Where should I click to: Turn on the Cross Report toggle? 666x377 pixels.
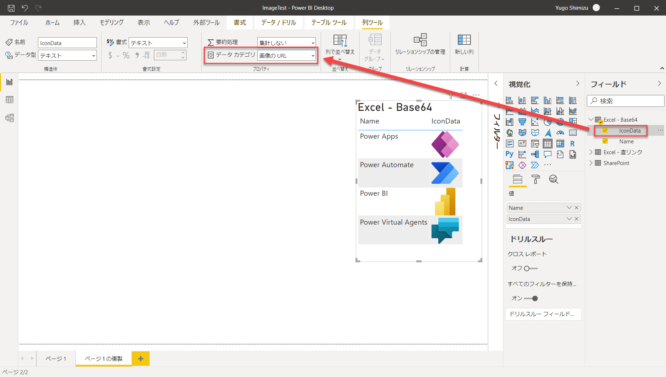click(530, 268)
